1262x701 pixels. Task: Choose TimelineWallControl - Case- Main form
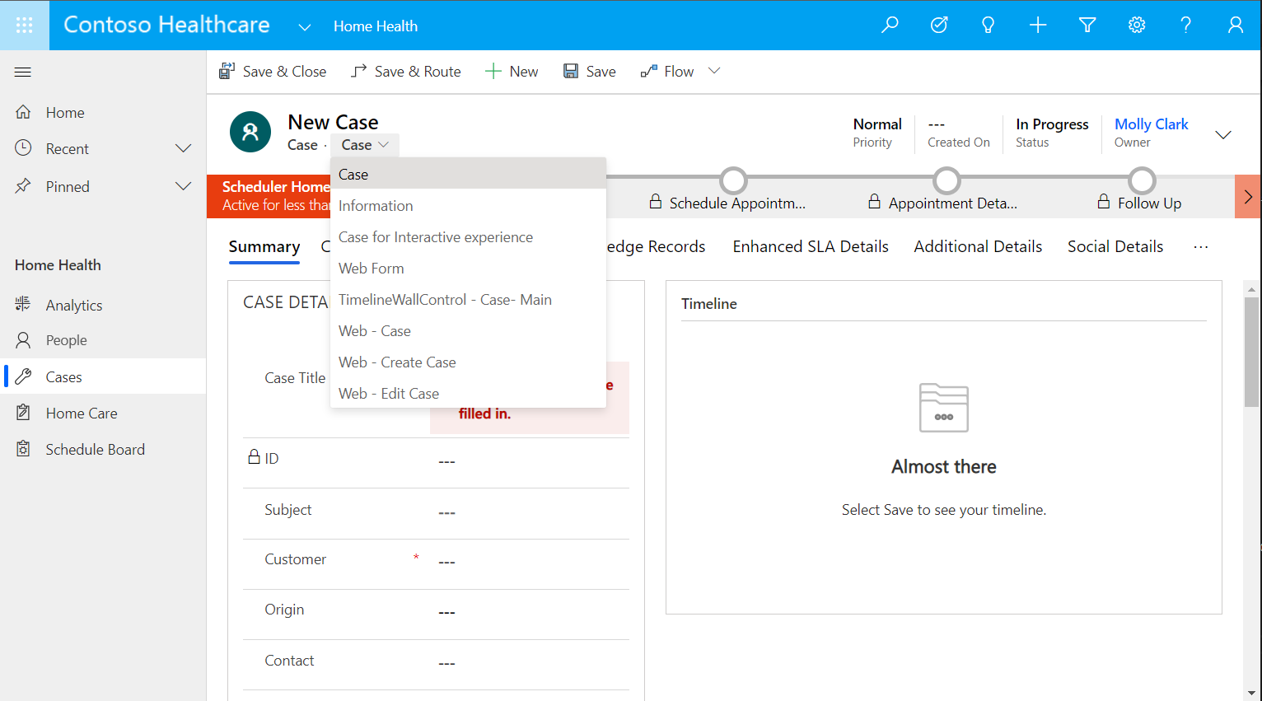(x=469, y=300)
